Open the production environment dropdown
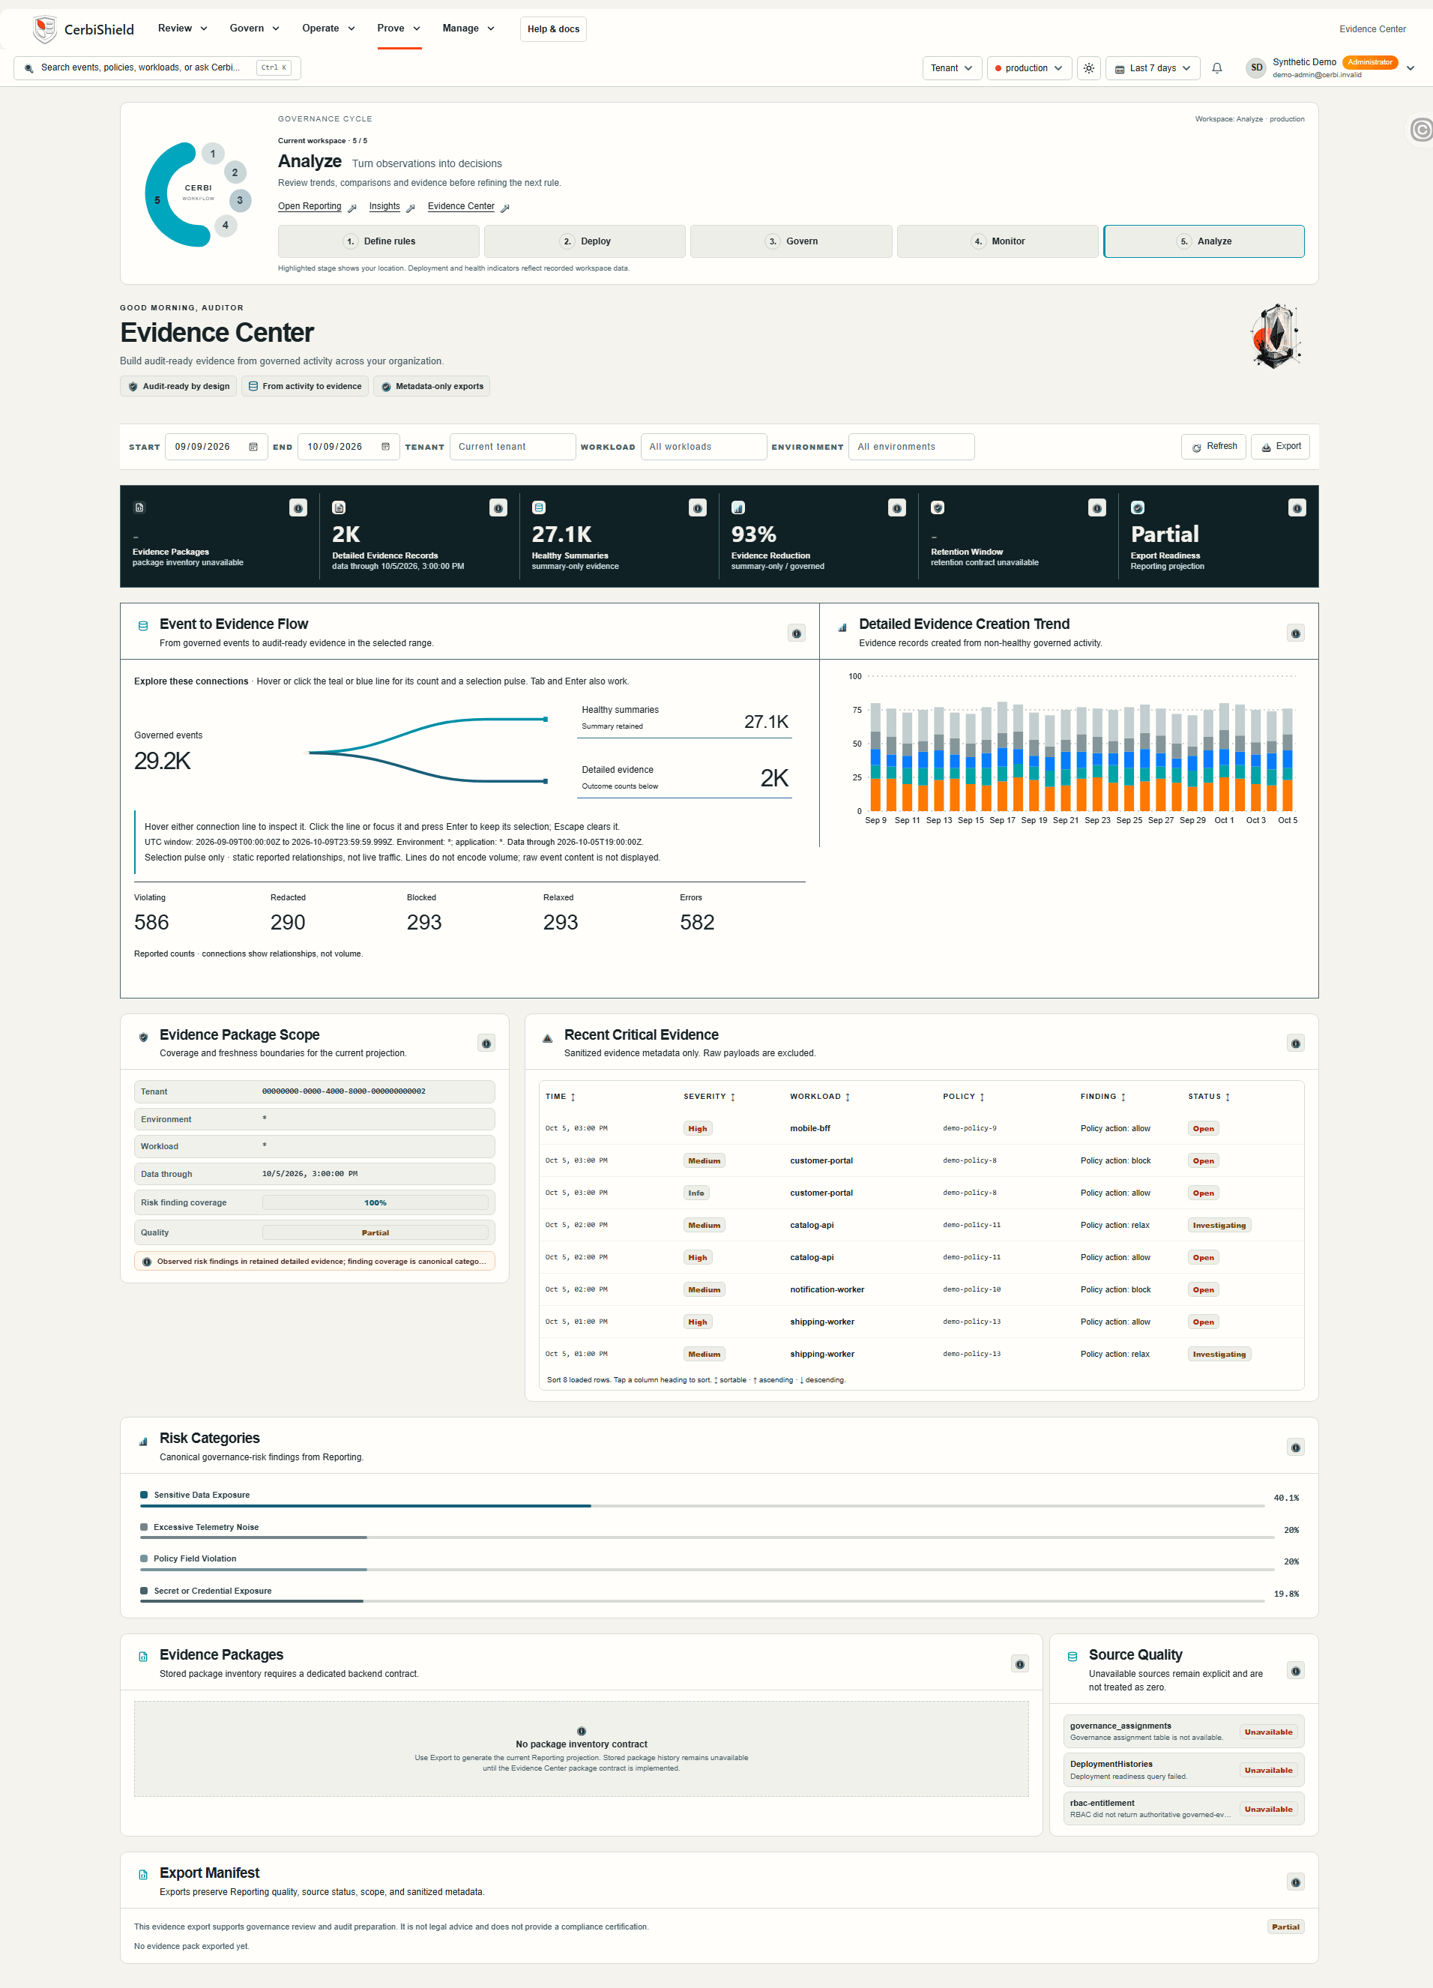This screenshot has height=1988, width=1433. [x=1029, y=68]
